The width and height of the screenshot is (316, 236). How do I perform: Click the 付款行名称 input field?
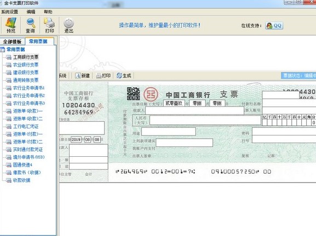point(289,103)
